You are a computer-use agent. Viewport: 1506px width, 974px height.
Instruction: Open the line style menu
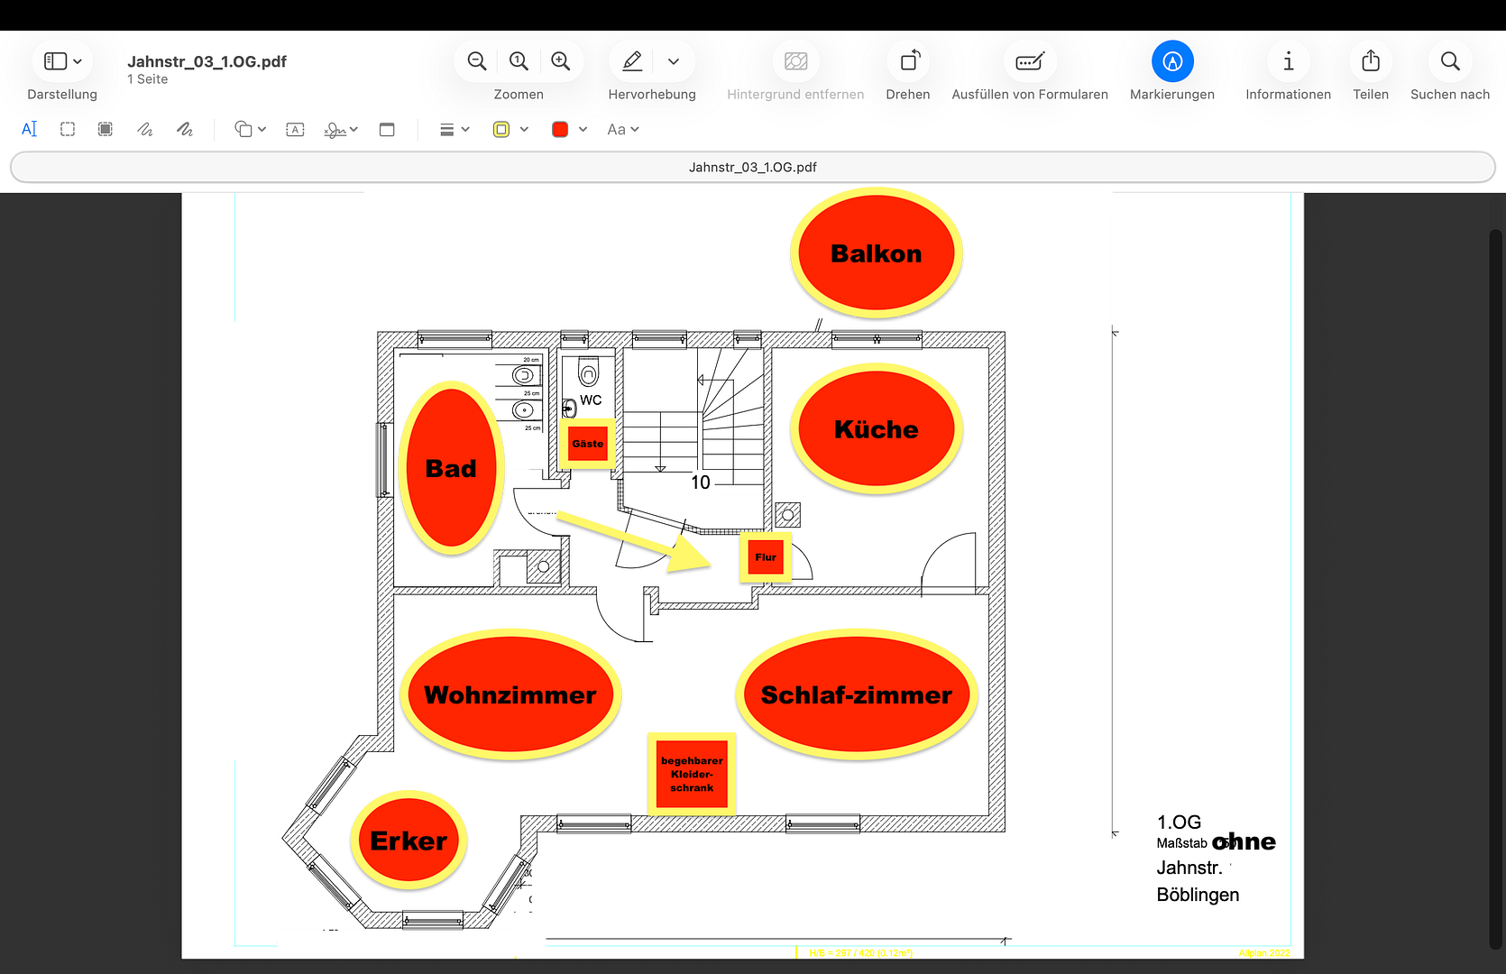click(x=454, y=130)
